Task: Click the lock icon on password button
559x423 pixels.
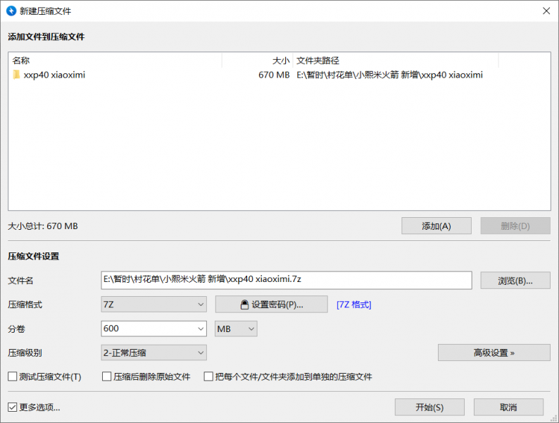Action: point(244,305)
